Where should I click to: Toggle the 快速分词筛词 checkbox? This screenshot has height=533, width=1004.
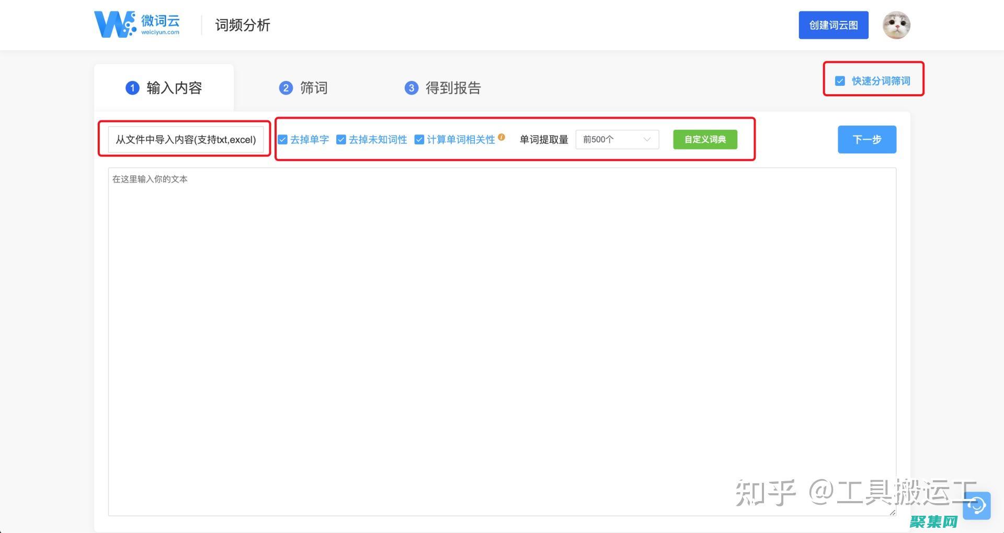[839, 81]
